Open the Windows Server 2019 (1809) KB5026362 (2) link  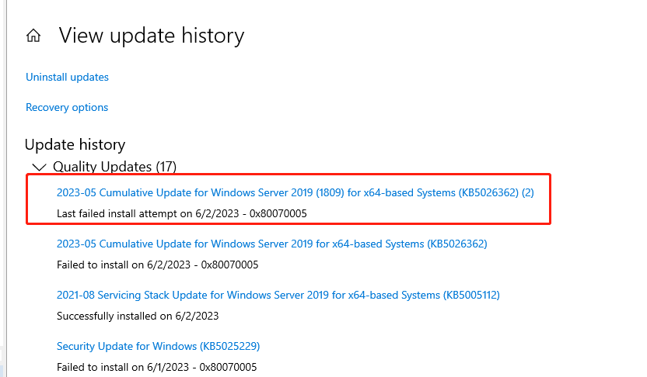coord(295,192)
